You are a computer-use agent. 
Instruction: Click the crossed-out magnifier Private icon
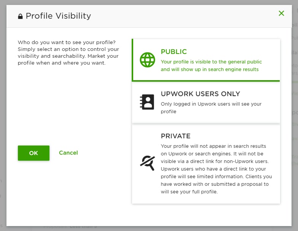148,163
